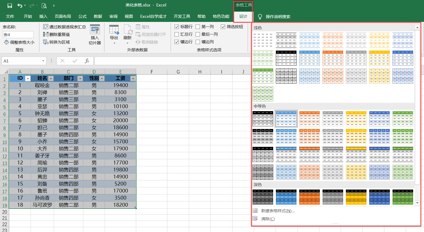Click the Name Box showing A1
This screenshot has width=424, height=232.
point(22,61)
